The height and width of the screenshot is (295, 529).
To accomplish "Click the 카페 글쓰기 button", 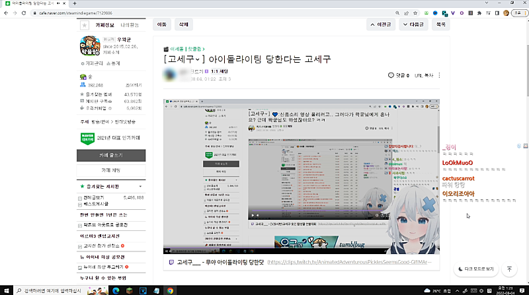I will [x=110, y=156].
